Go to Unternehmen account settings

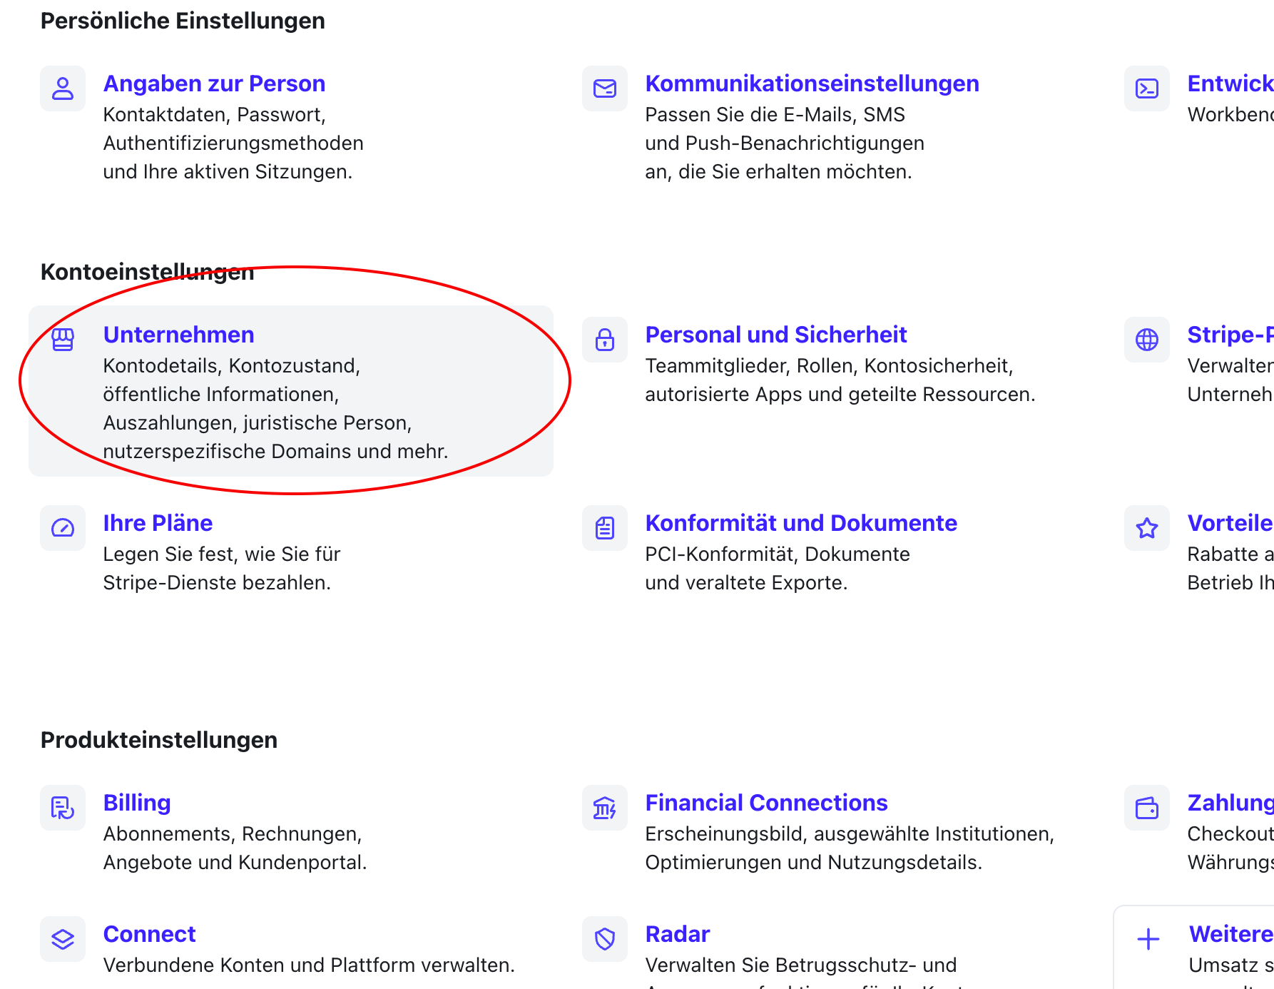point(178,335)
